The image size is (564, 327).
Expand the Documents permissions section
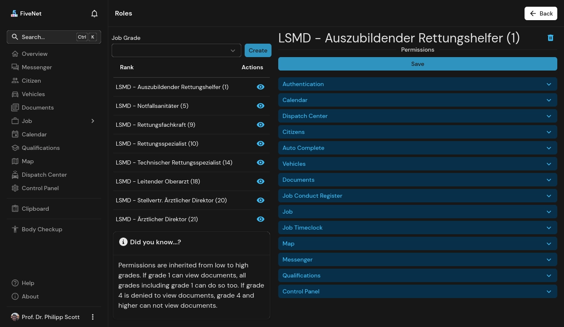point(418,180)
